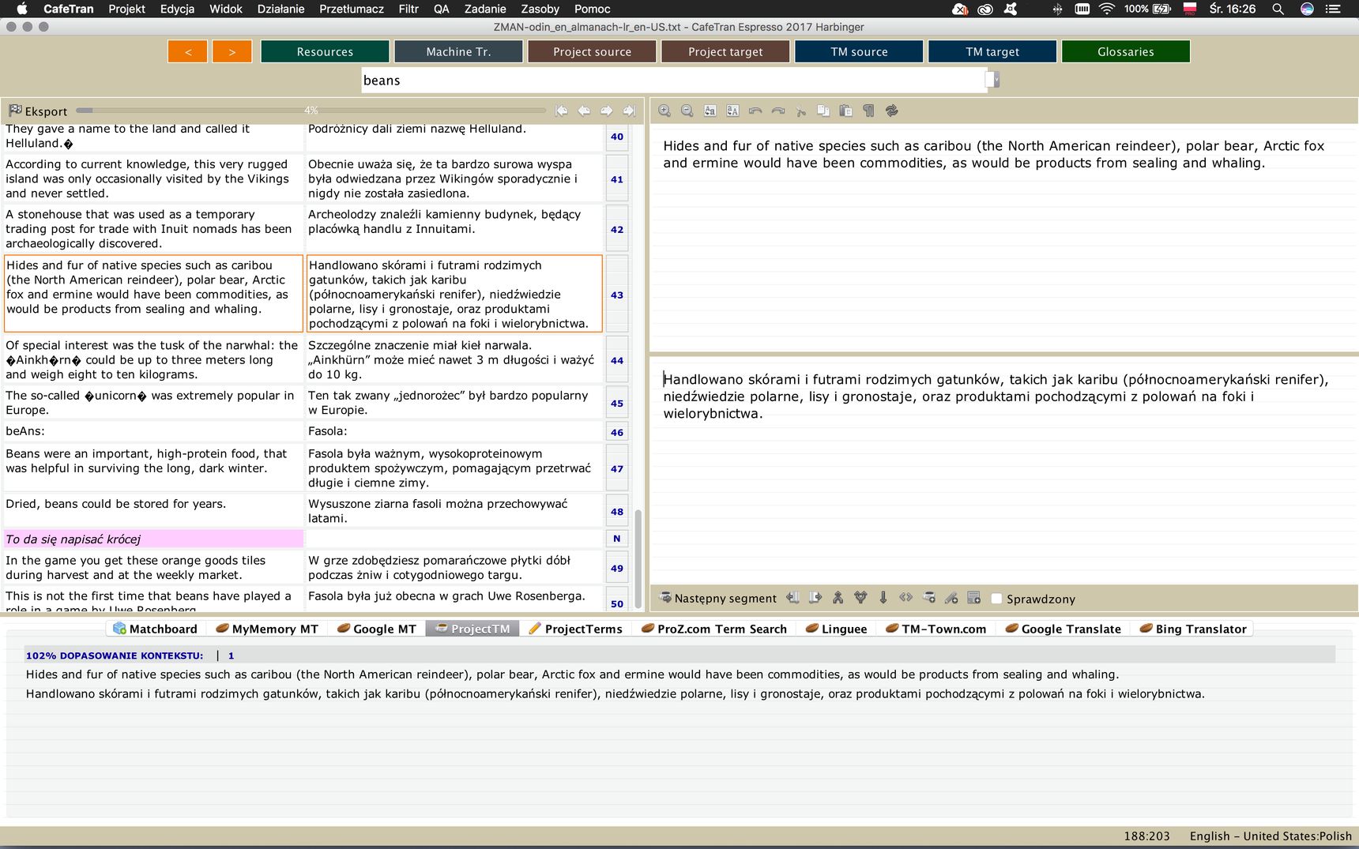This screenshot has width=1359, height=849.
Task: Open macOS Spotlight search icon
Action: coord(1278,9)
